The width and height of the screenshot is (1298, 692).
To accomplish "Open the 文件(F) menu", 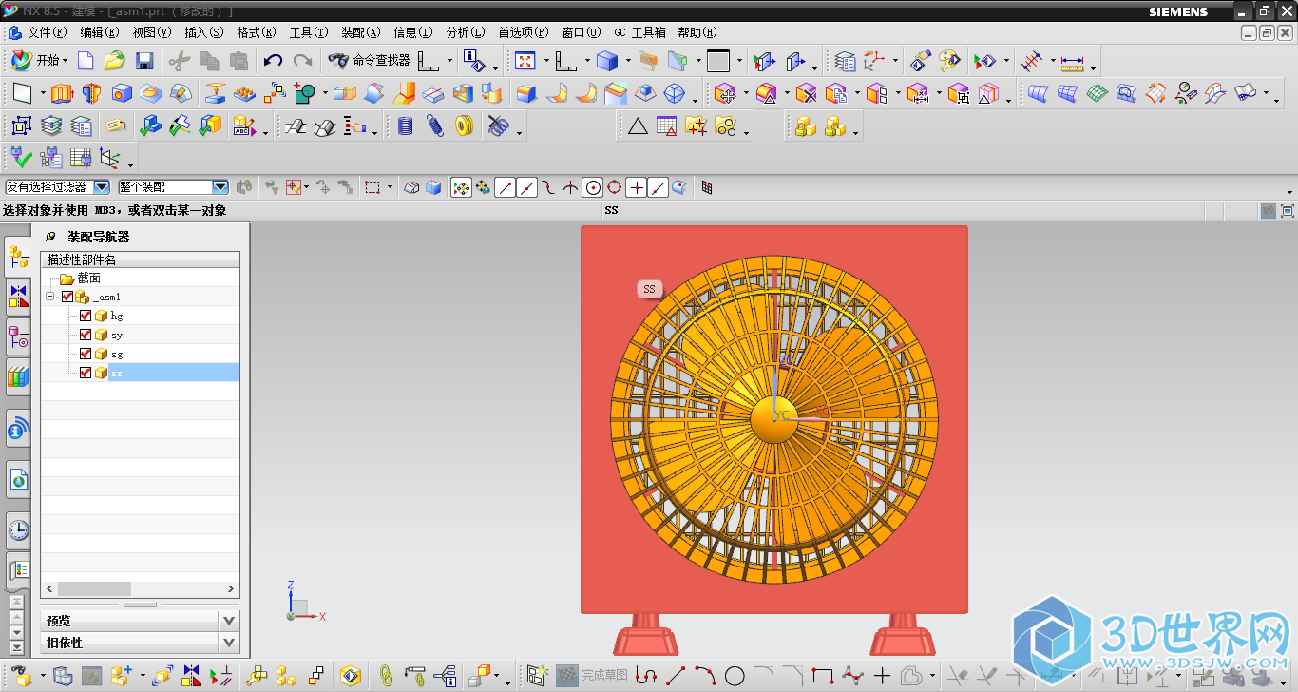I will [47, 32].
